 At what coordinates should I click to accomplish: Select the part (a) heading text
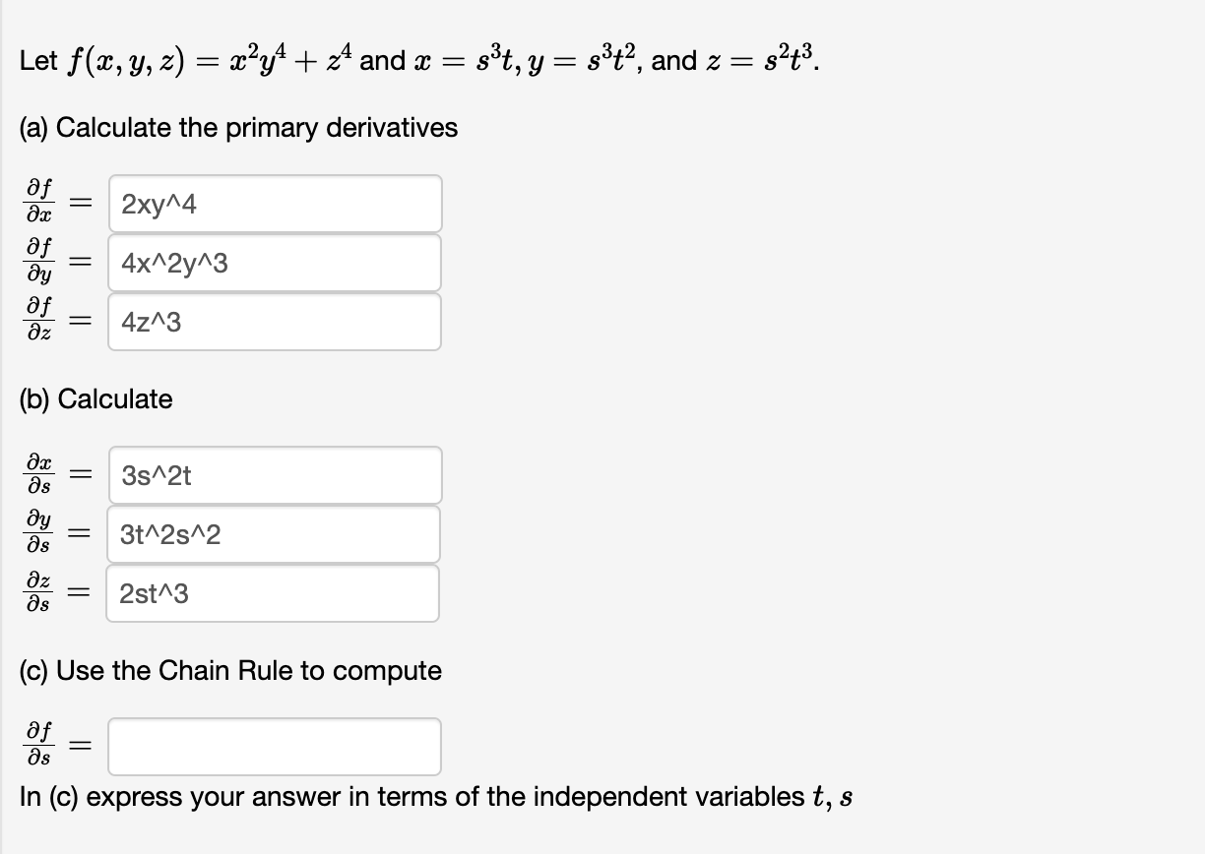pyautogui.click(x=236, y=128)
